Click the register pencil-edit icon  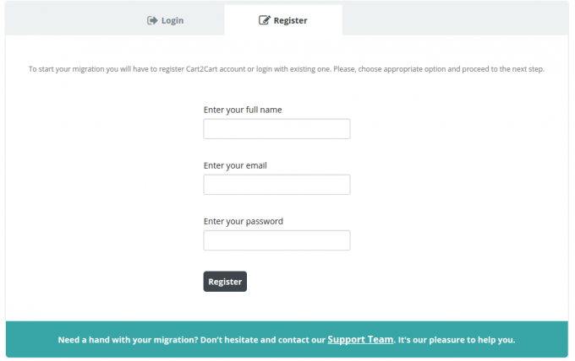tap(264, 20)
